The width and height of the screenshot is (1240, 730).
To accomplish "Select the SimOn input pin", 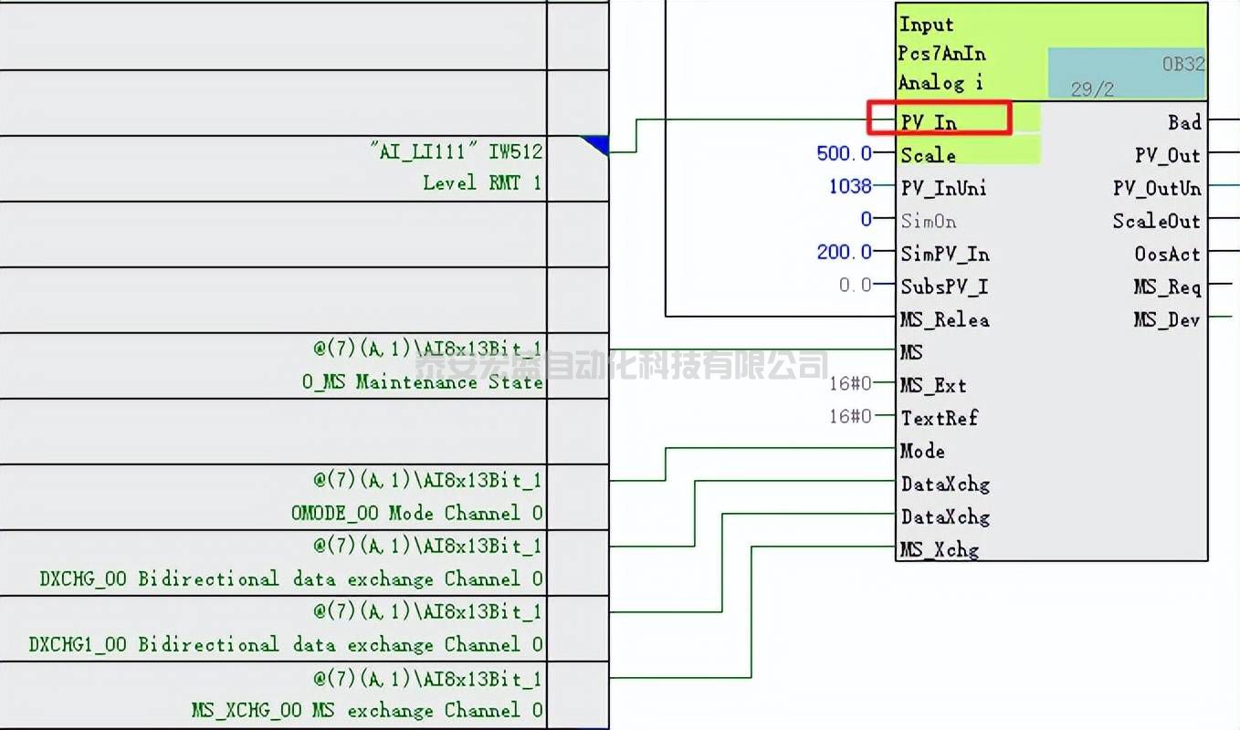I will click(927, 221).
